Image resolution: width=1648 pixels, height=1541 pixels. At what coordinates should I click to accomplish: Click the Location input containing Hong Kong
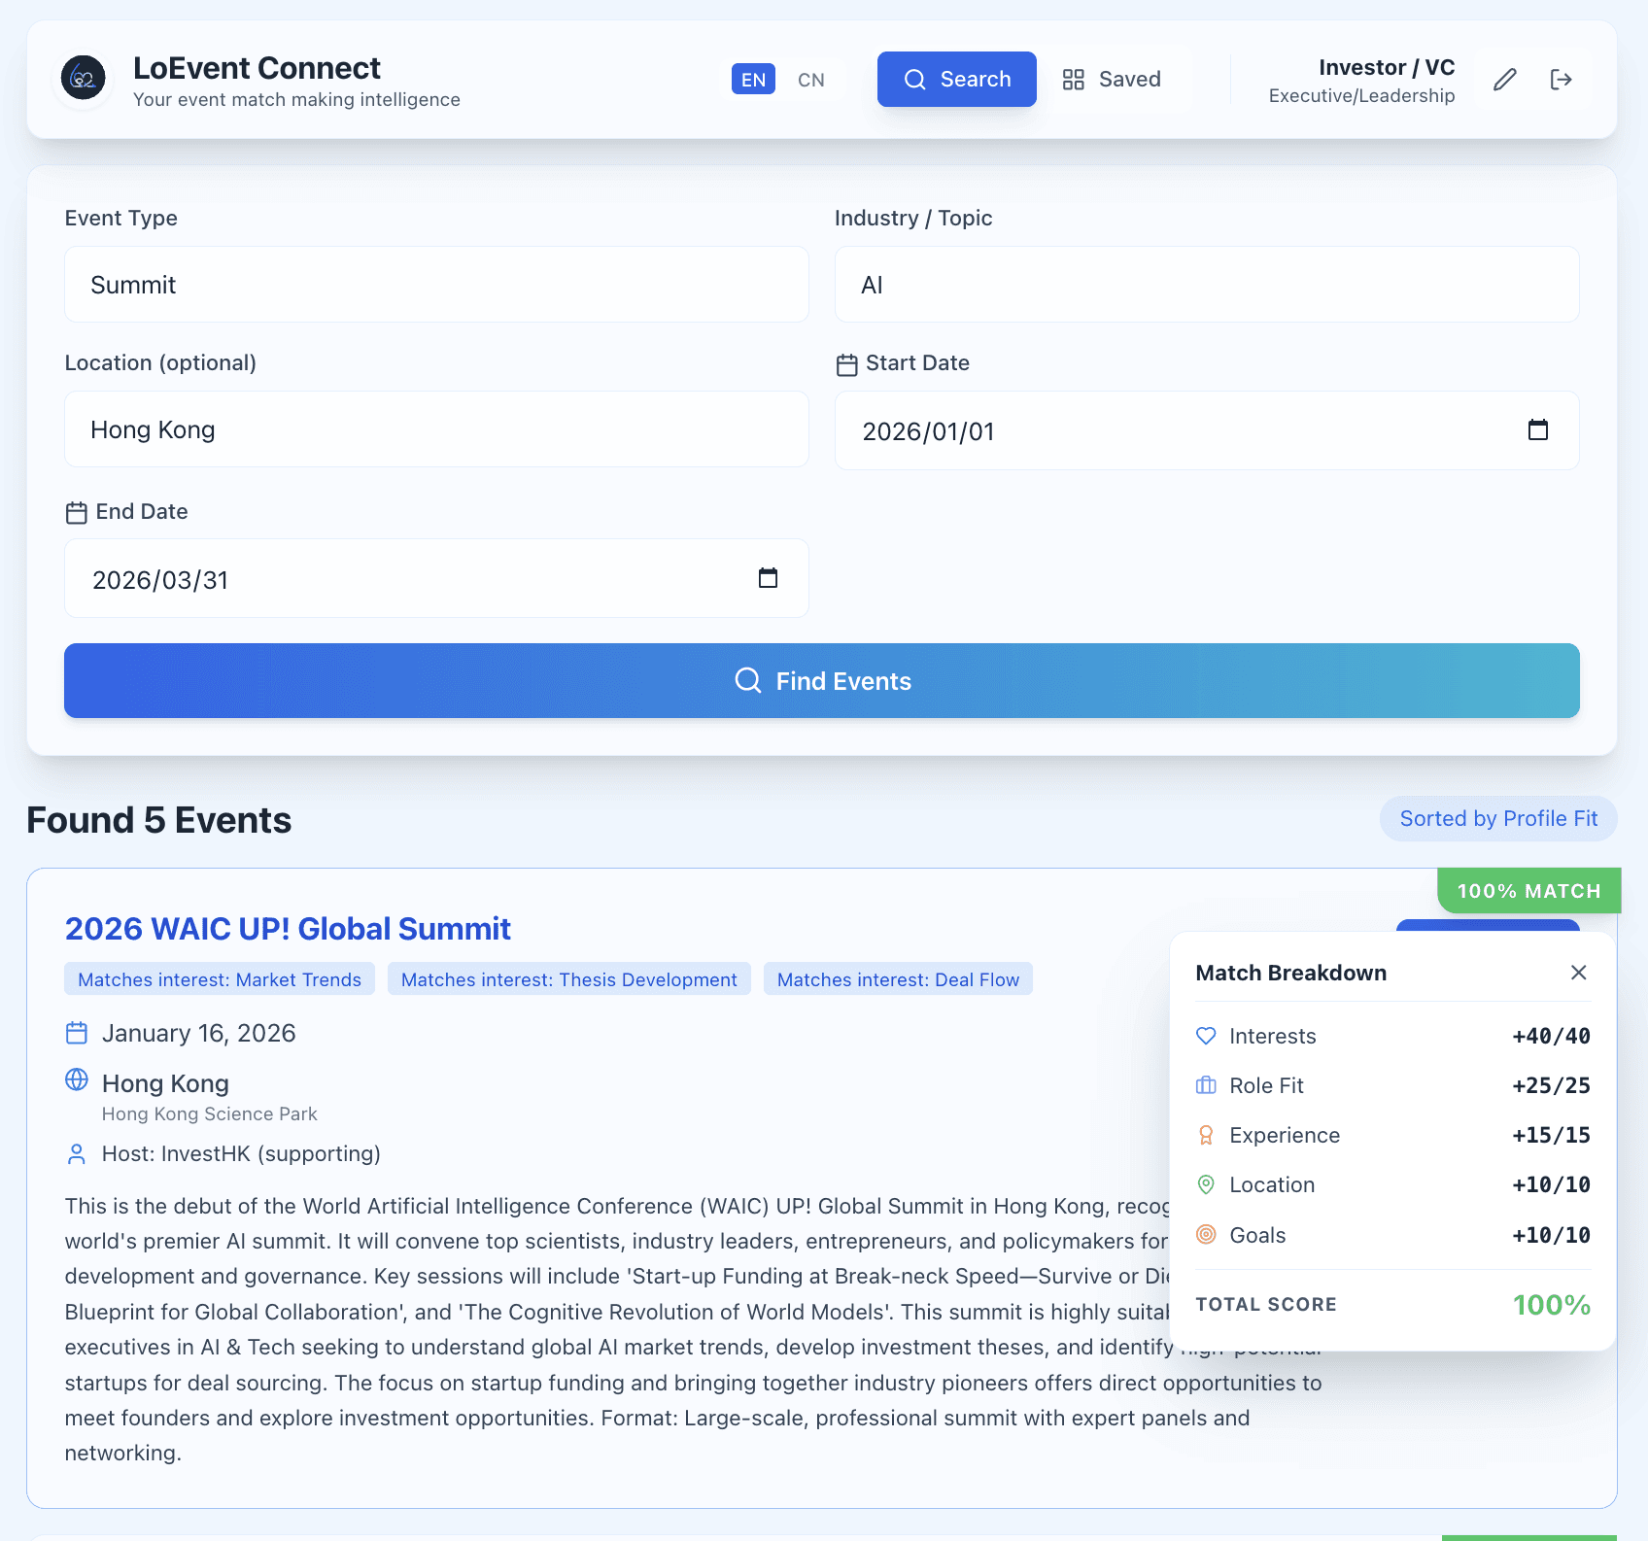click(435, 428)
